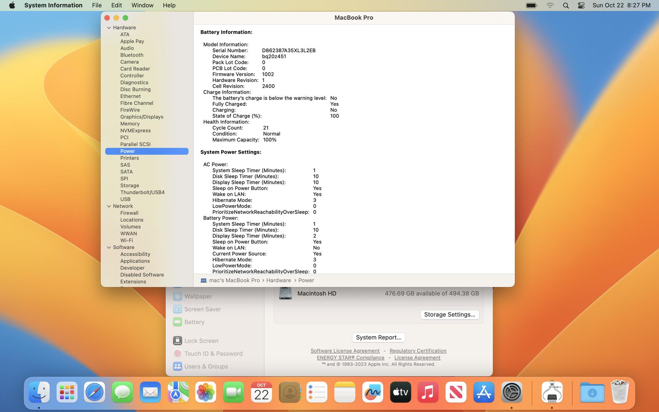659x412 pixels.
Task: Select Applications under Software
Action: click(135, 261)
